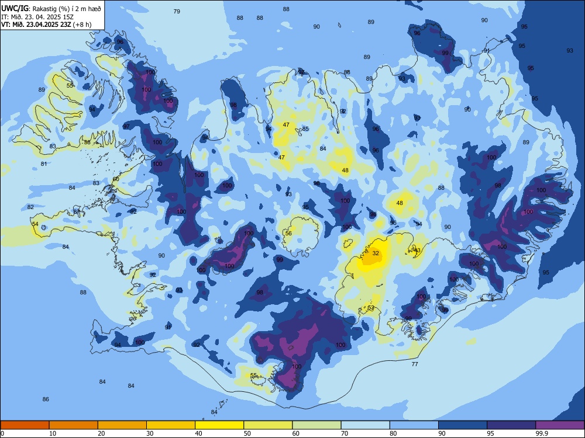585x438 pixels.
Task: Click the 20–30 amber legend swatch
Action: [x=122, y=425]
